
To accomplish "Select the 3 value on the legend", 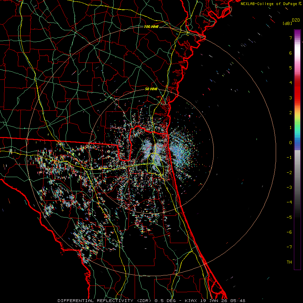I will (291, 98).
